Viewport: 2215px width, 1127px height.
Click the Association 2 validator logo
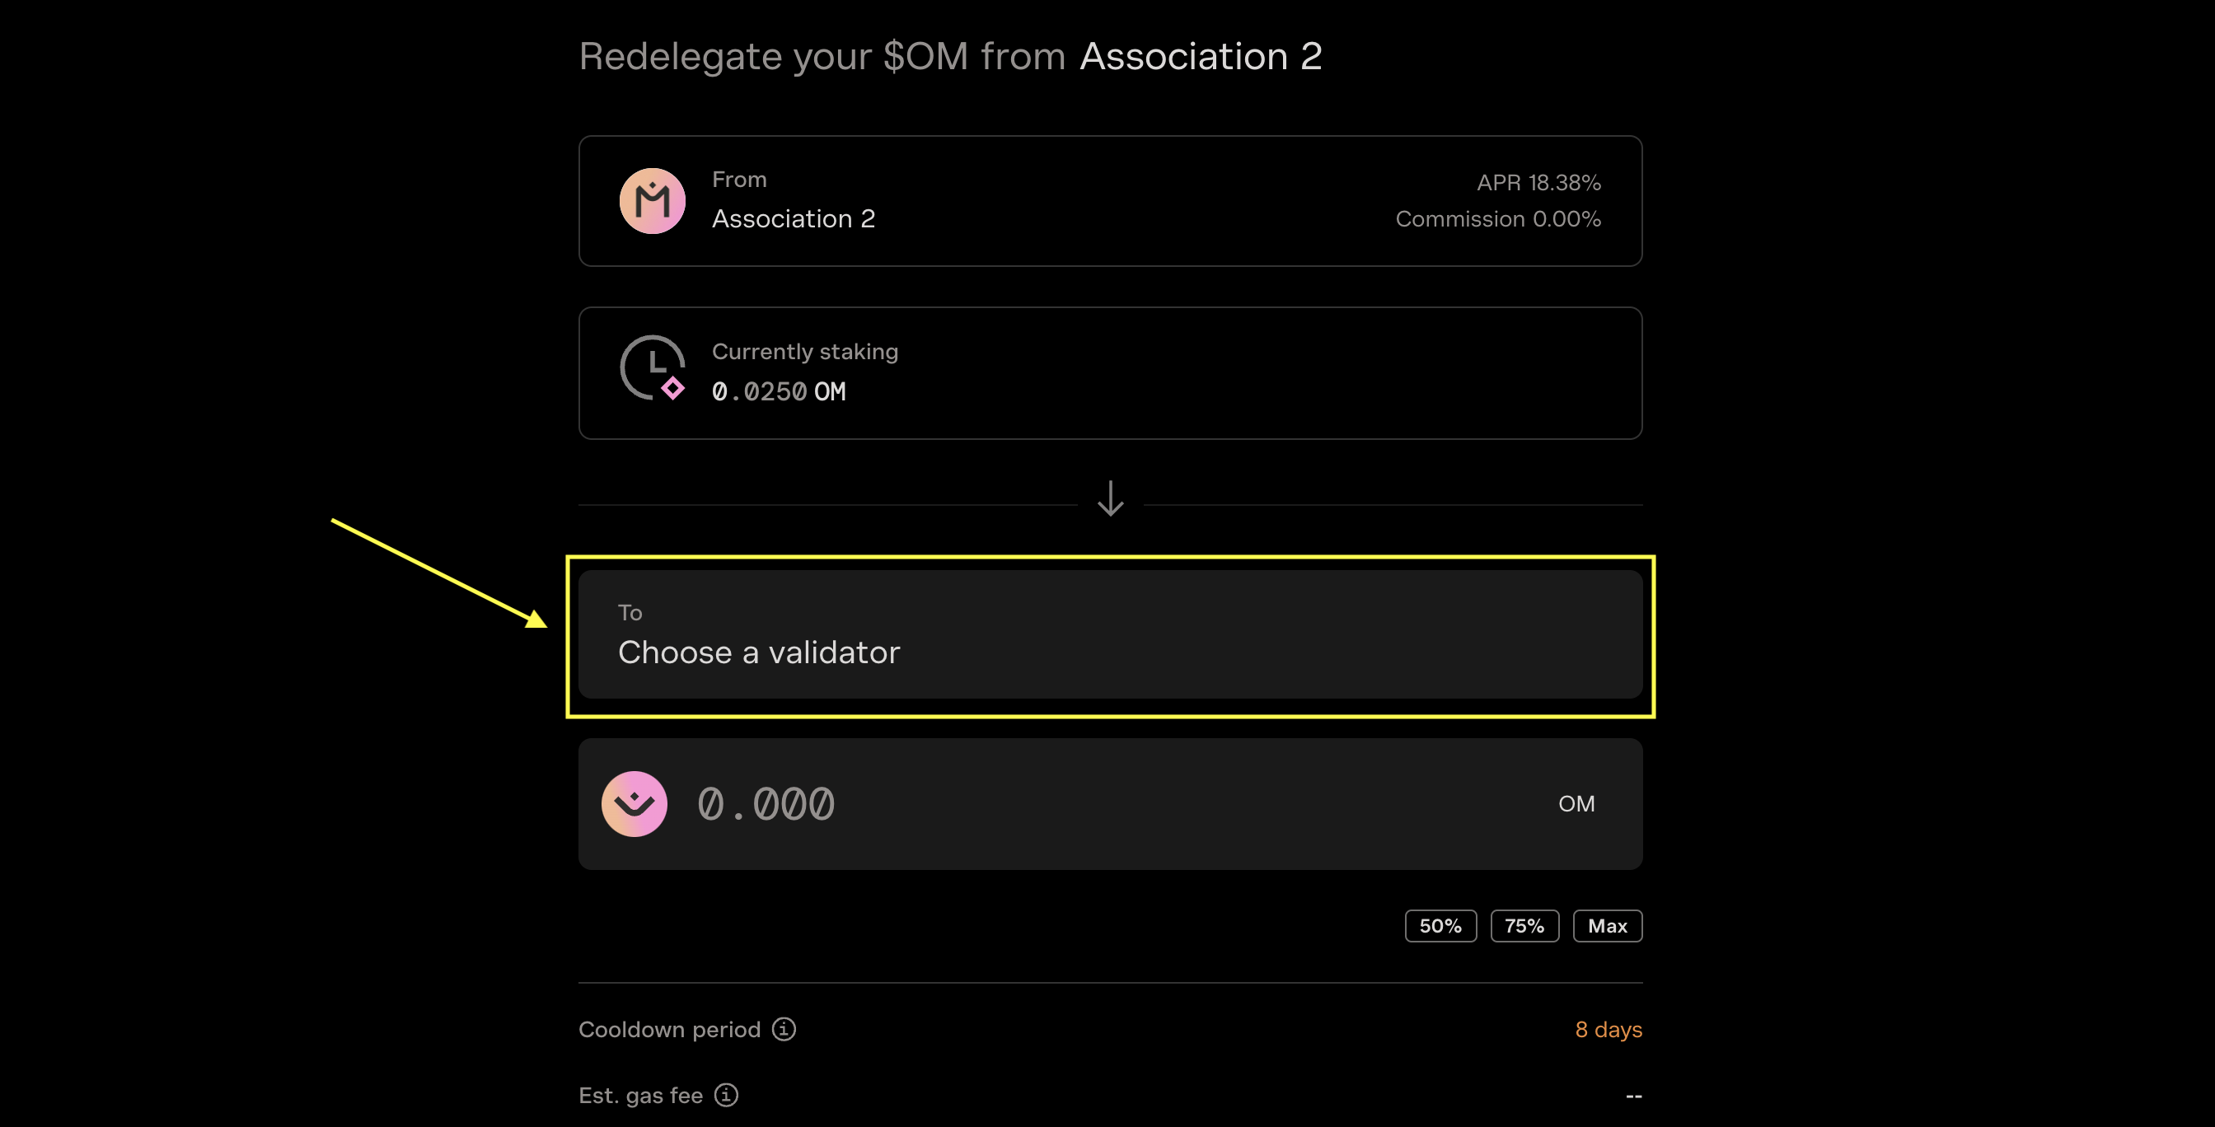[653, 201]
